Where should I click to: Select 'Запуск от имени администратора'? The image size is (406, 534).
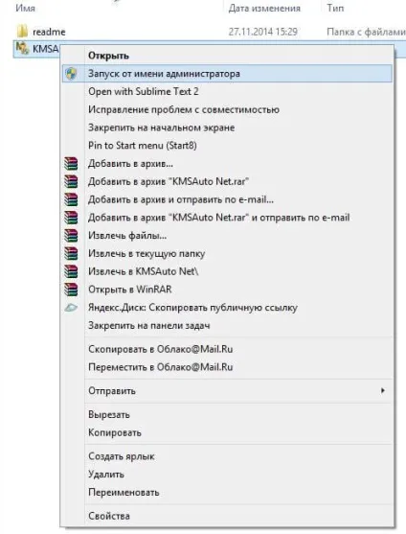pyautogui.click(x=227, y=74)
